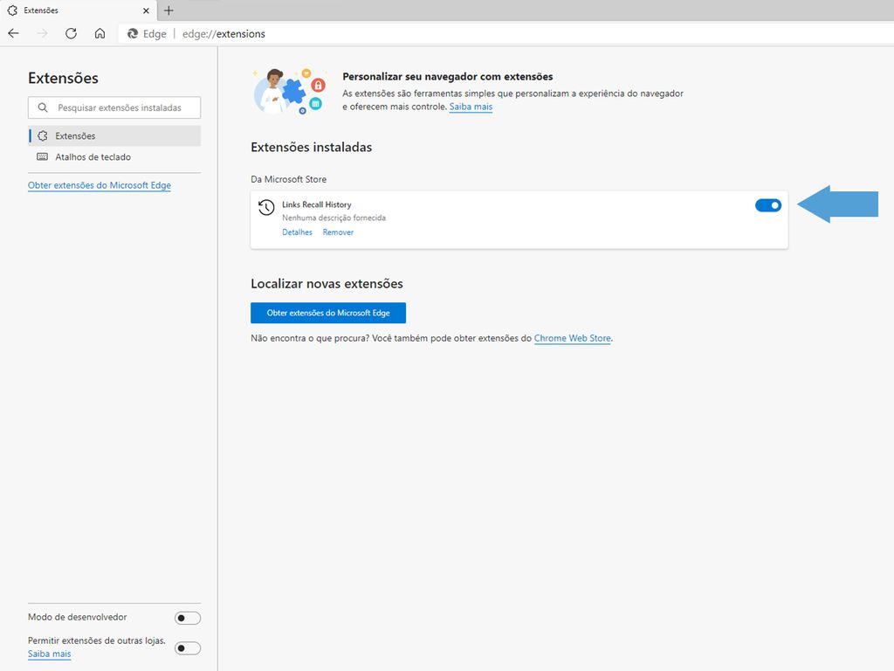Screen dimensions: 894x671
Task: Select the Extensões browser tab
Action: 79,10
